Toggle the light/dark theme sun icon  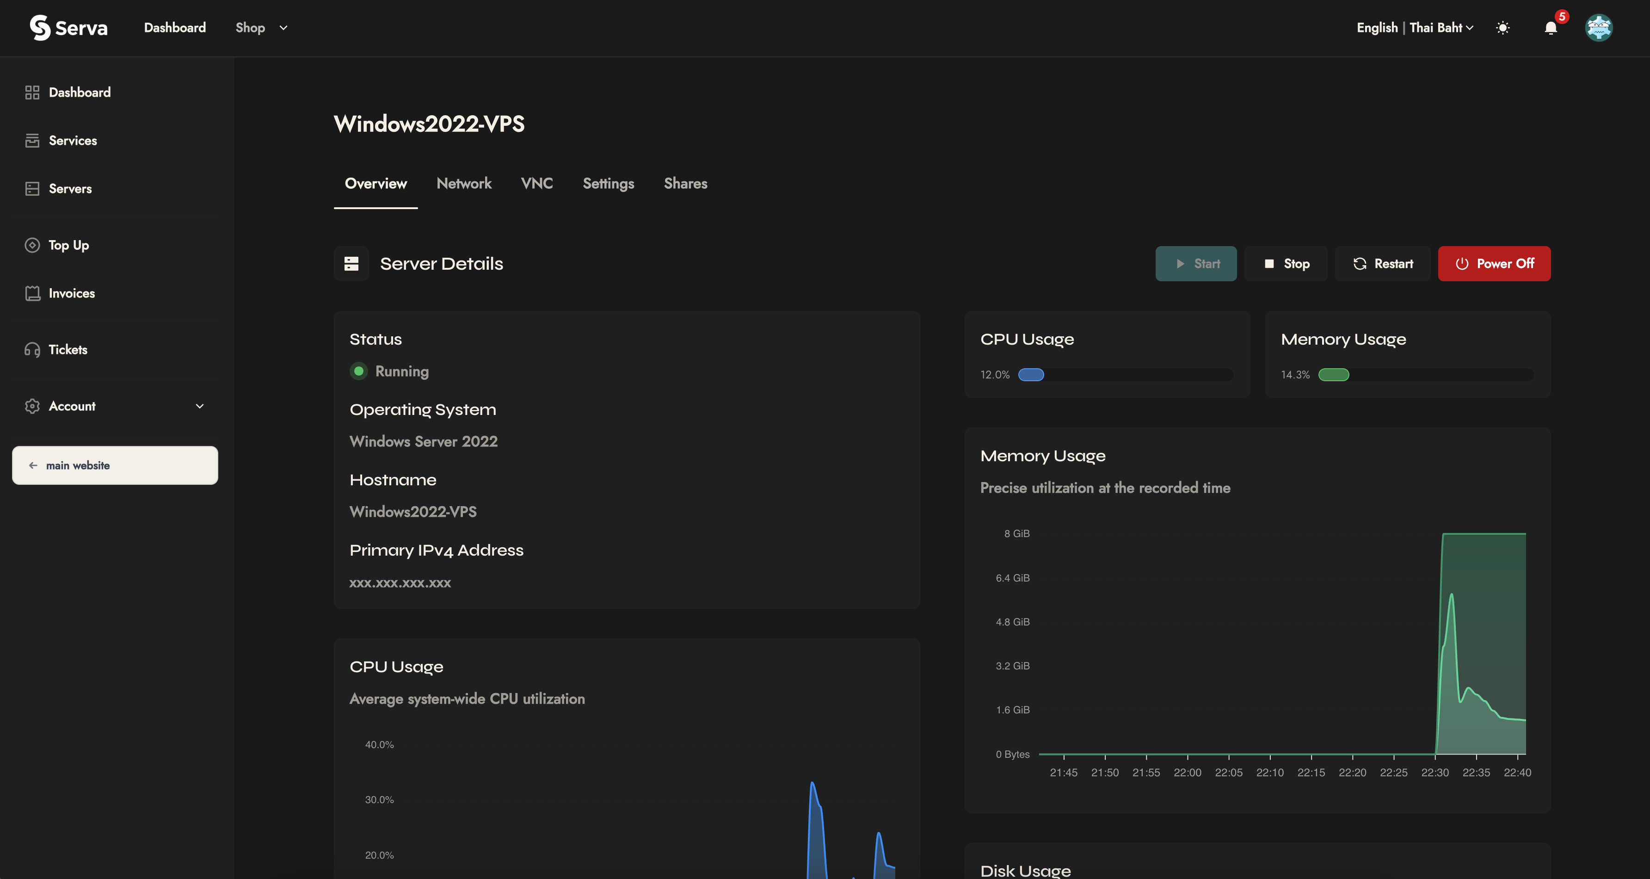coord(1502,28)
